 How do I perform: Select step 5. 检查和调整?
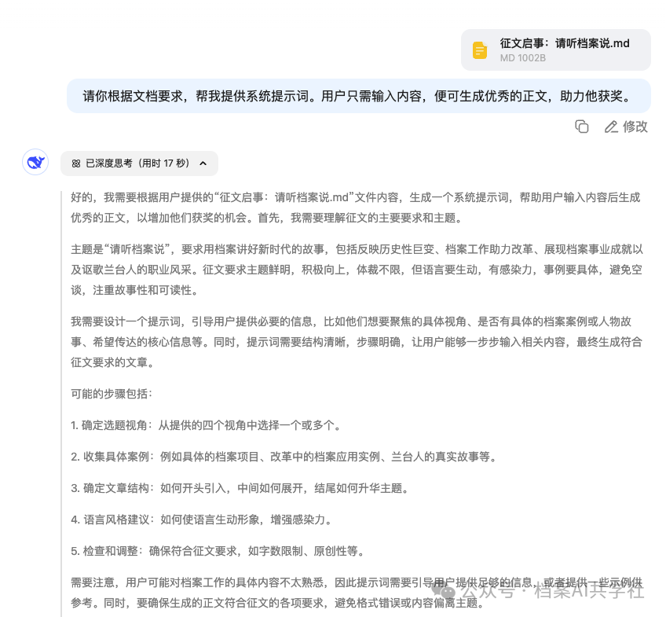tap(218, 551)
